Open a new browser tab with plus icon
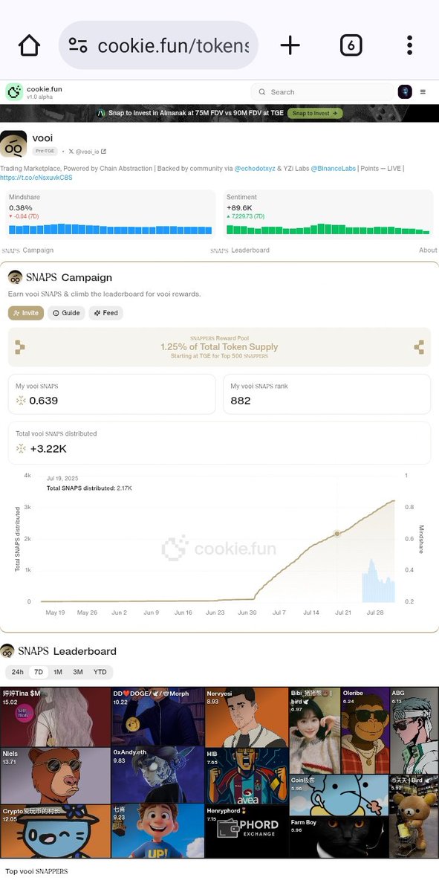Viewport: 439px width, 892px height. click(290, 45)
